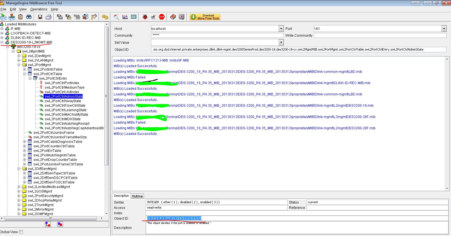The image size is (451, 236).
Task: Click the Download More Free Tools button
Action: point(205,17)
